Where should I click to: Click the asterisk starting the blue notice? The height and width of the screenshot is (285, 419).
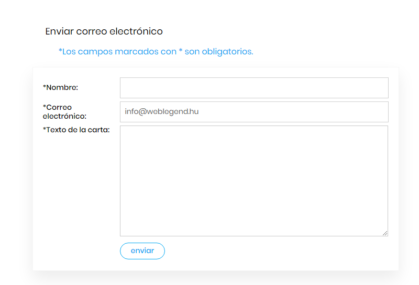[60, 51]
